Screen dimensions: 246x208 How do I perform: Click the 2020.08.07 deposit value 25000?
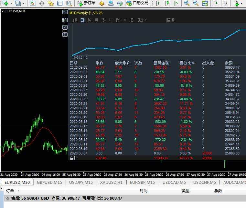coord(207,153)
